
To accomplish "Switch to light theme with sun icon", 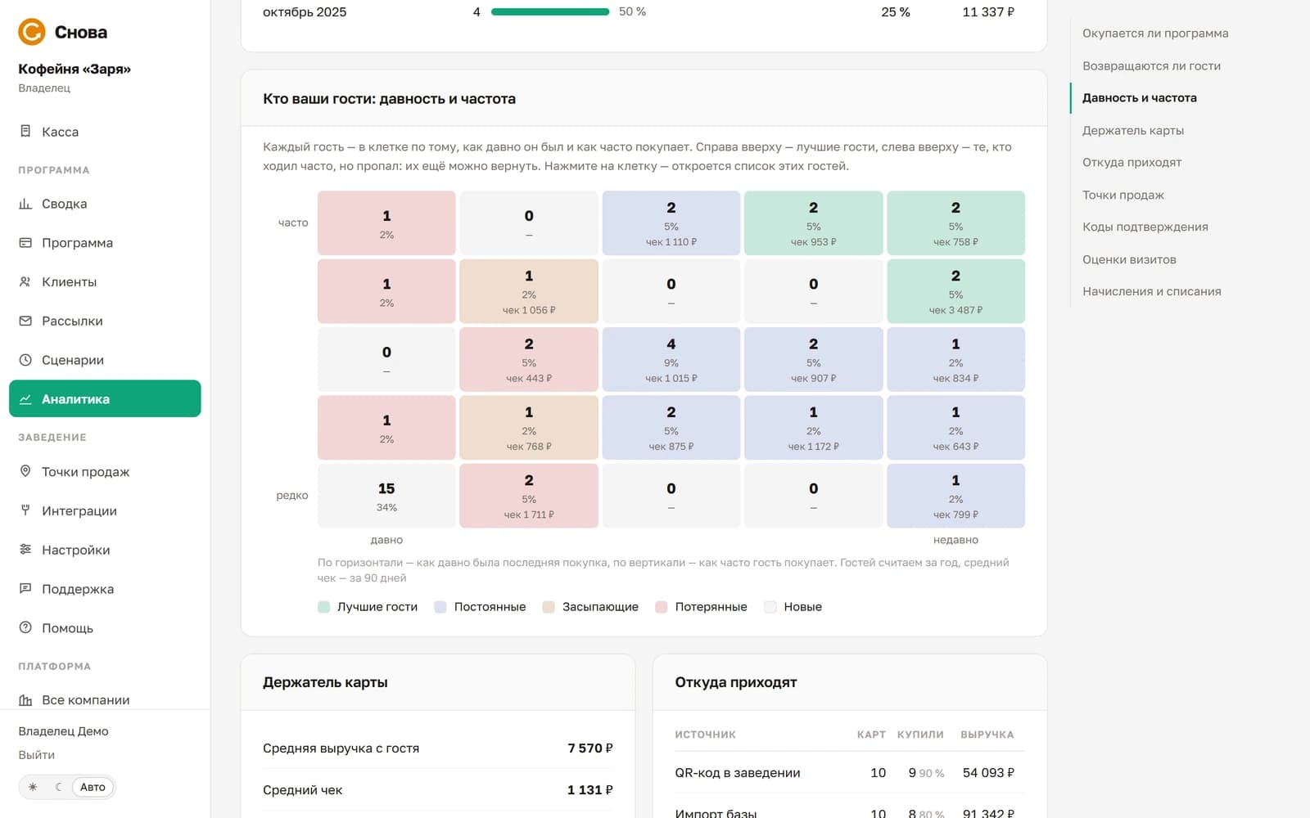I will tap(33, 787).
